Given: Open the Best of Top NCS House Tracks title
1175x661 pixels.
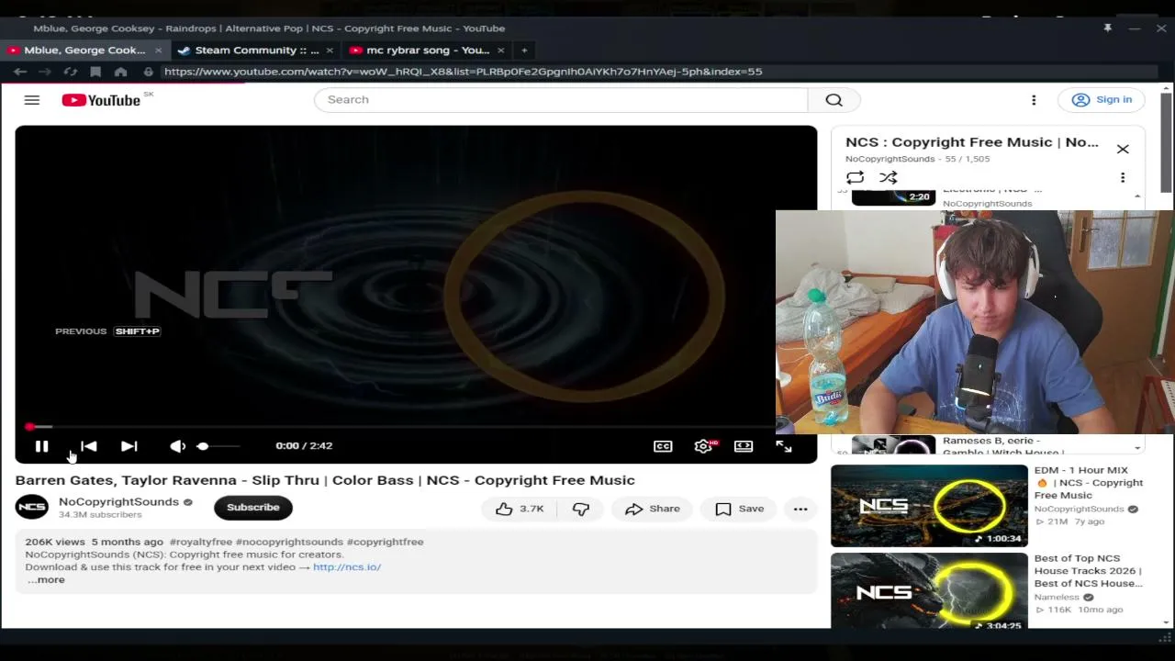Looking at the screenshot, I should [1089, 571].
